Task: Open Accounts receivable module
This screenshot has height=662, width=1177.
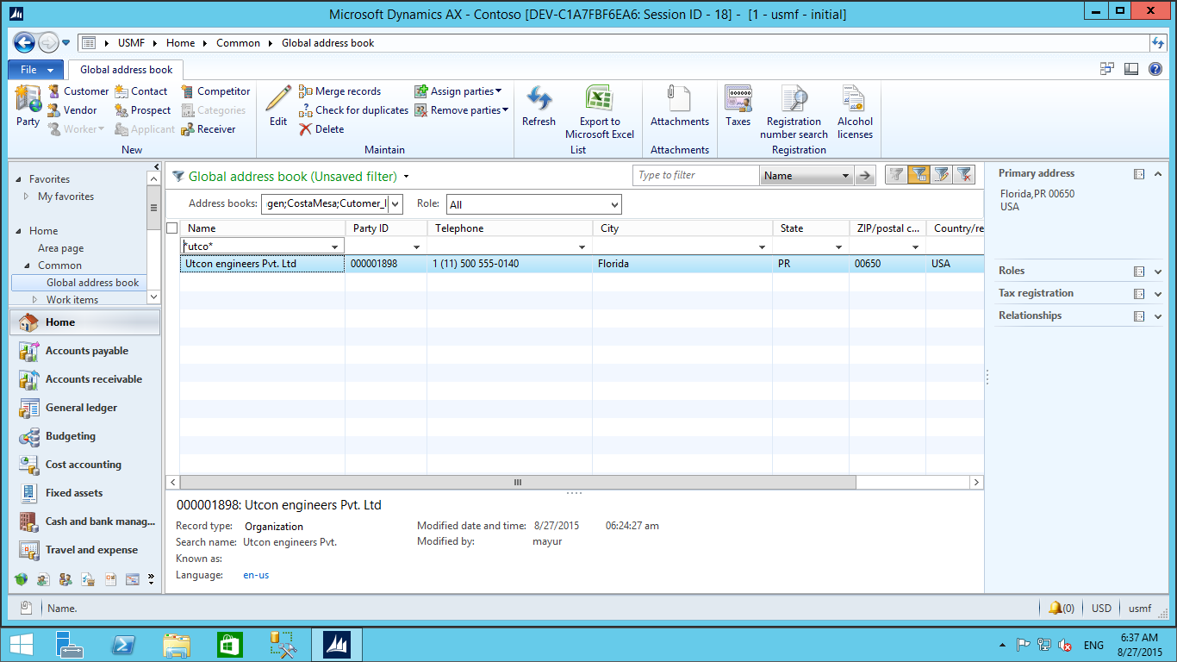Action: pyautogui.click(x=84, y=379)
